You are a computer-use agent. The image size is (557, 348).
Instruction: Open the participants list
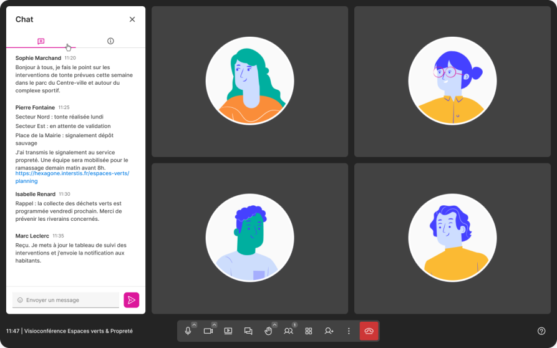[x=288, y=331]
